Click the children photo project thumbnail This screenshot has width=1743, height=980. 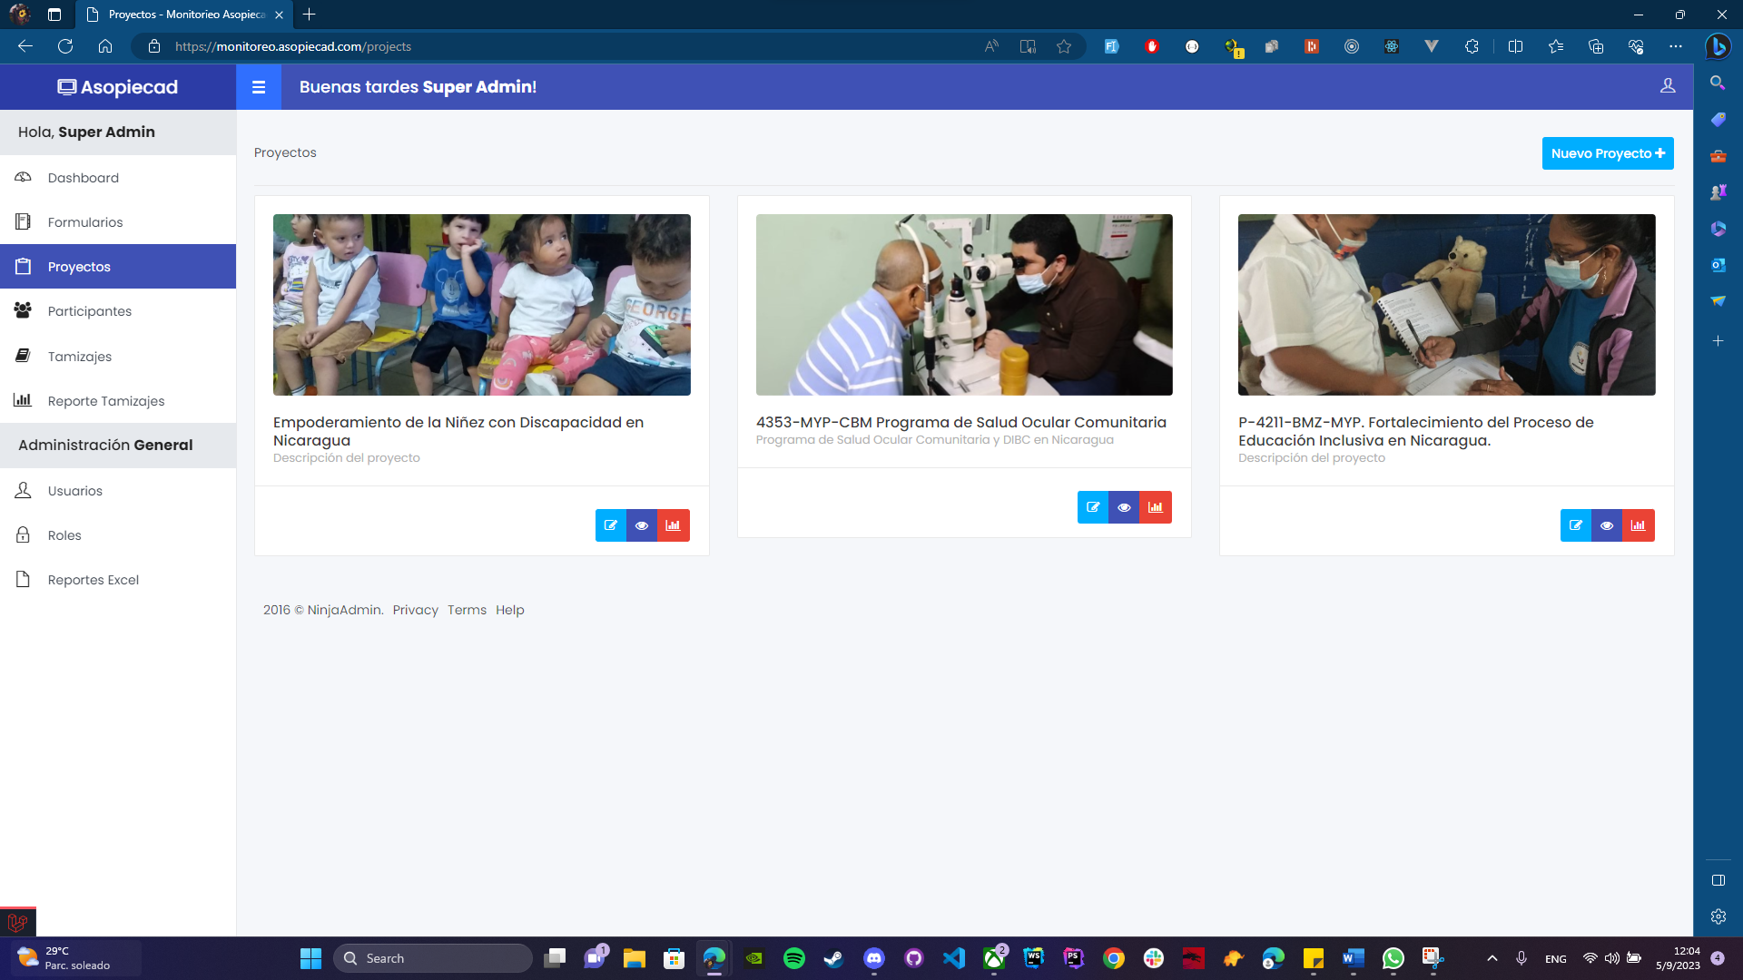481,305
